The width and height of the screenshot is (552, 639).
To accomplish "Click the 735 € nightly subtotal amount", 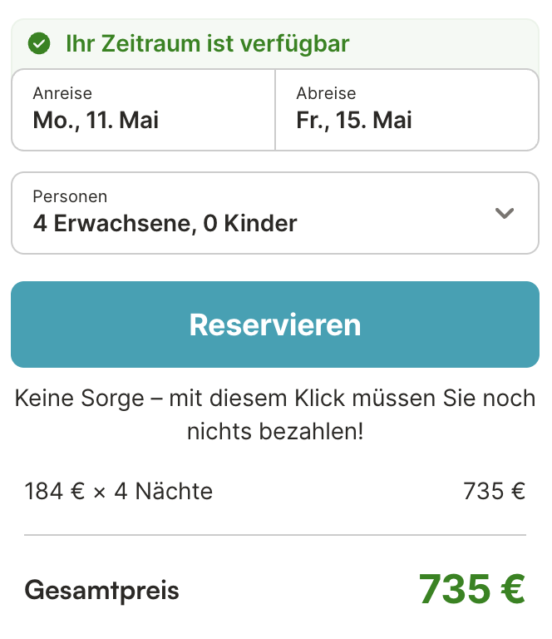I will click(x=494, y=491).
